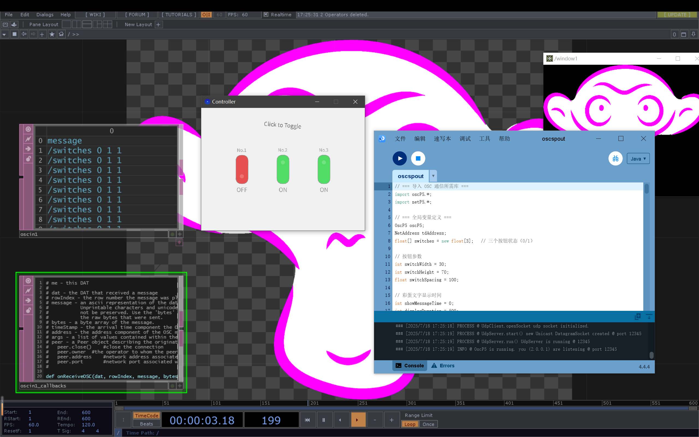Open the Palette browser icon
Screen dimensions: 699x437
[14, 25]
